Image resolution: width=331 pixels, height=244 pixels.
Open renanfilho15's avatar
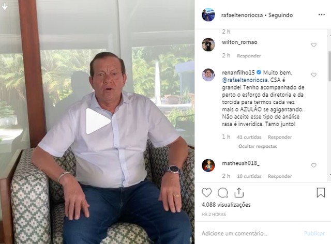(x=208, y=75)
